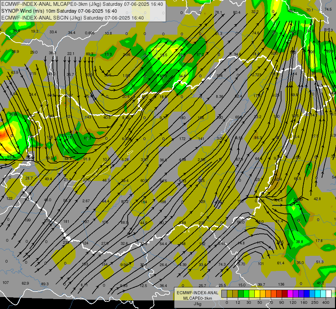The width and height of the screenshot is (336, 309).
Task: Select the pale cyan legend swatch before value 400
Action: pos(323,294)
